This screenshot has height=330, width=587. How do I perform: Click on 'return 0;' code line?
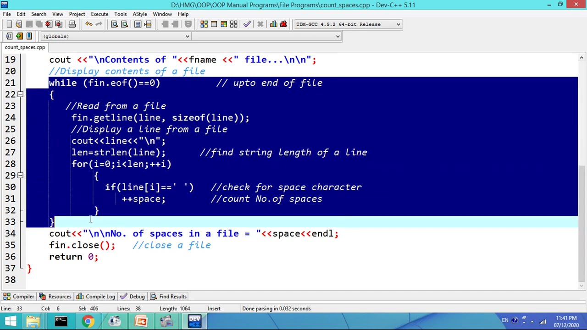coord(74,257)
